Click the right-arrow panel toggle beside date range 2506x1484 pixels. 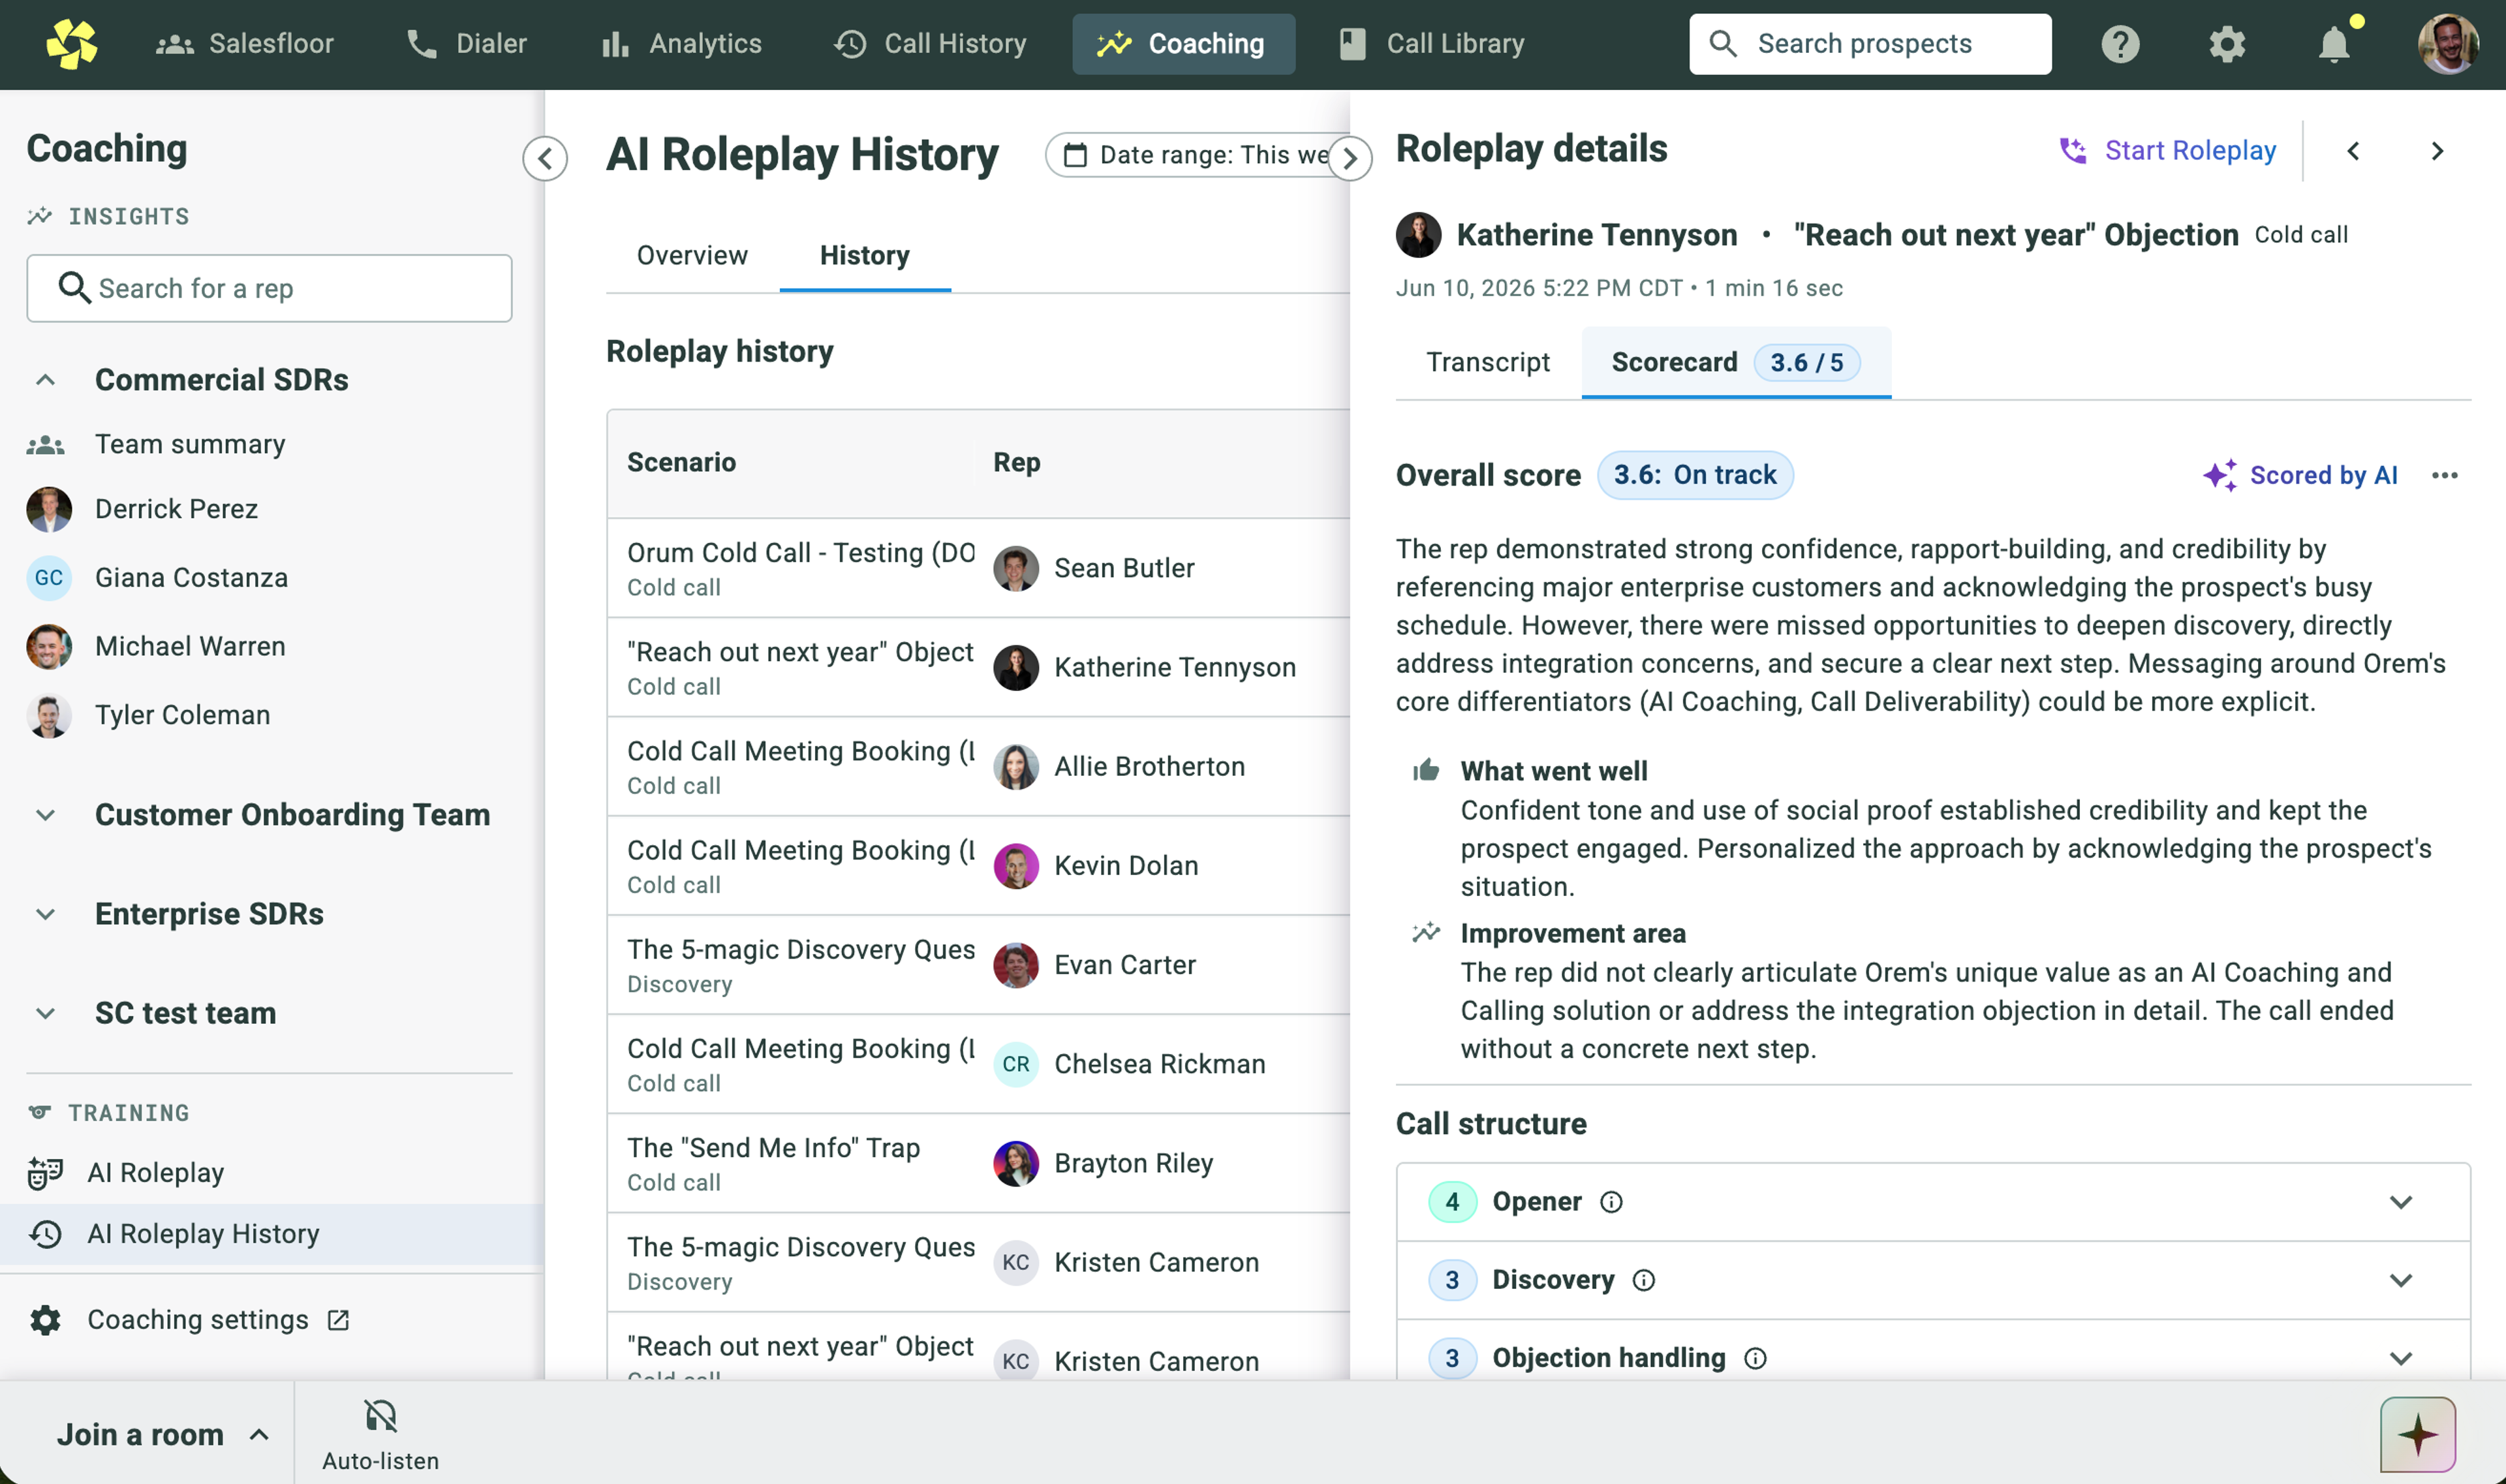click(1350, 158)
